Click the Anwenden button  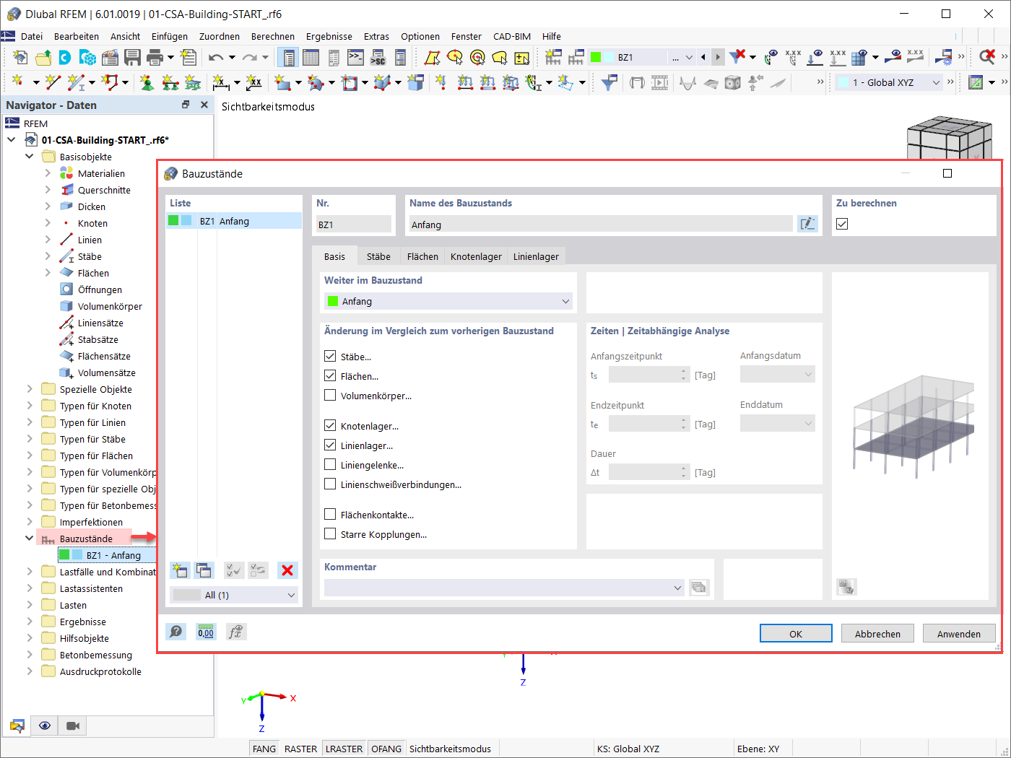[959, 634]
